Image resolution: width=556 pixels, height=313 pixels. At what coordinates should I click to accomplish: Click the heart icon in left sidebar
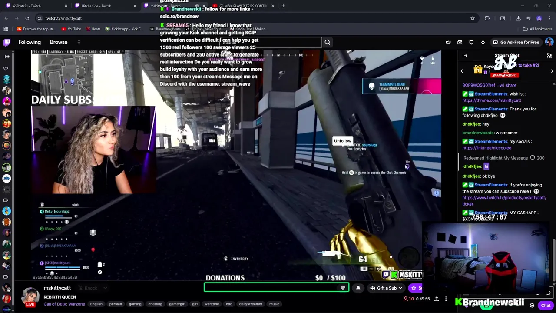point(6,68)
